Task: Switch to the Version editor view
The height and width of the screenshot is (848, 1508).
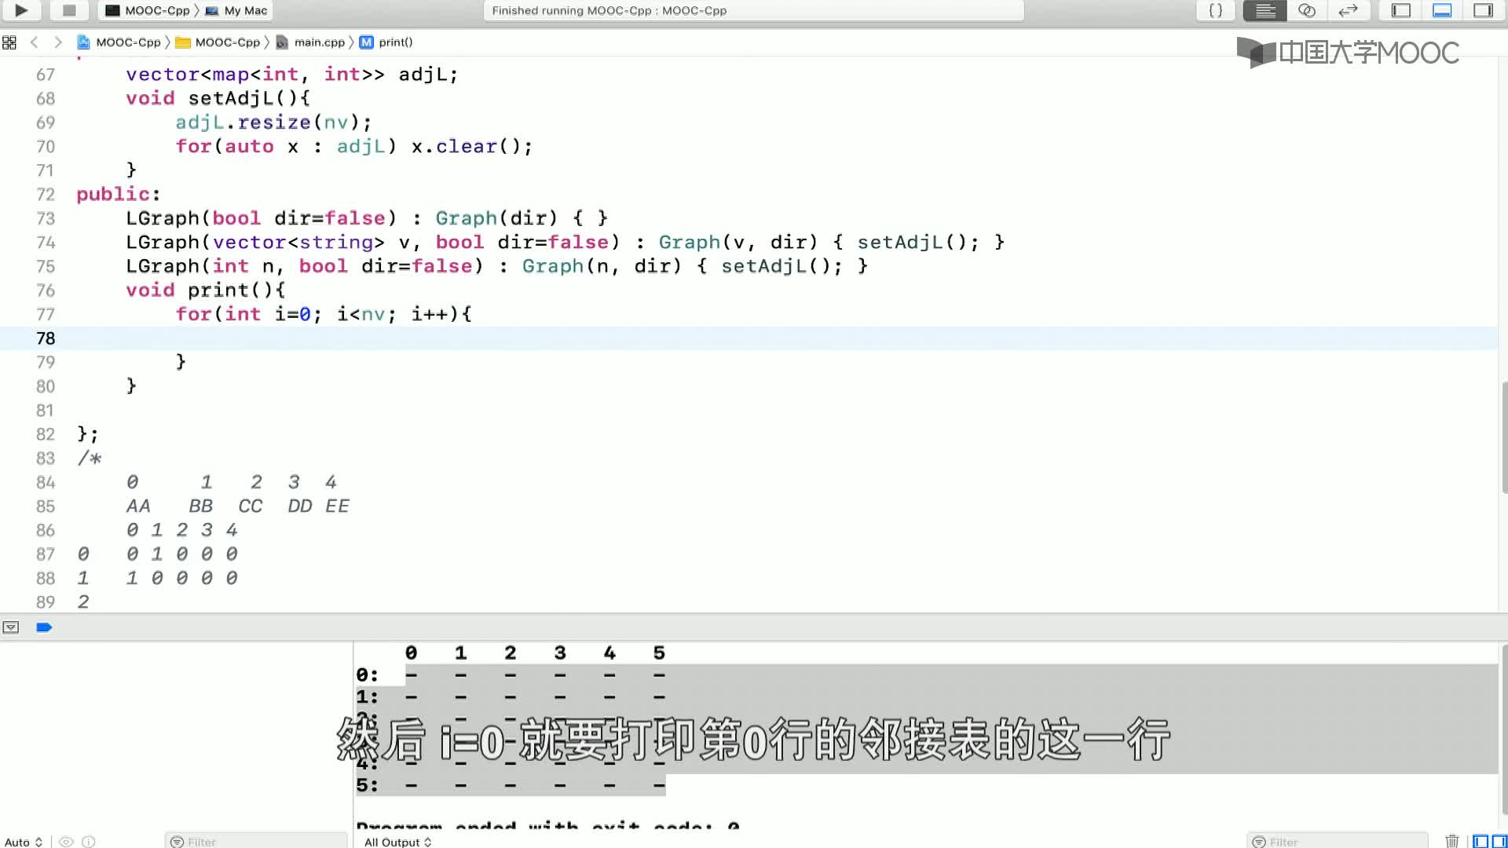Action: click(1348, 10)
